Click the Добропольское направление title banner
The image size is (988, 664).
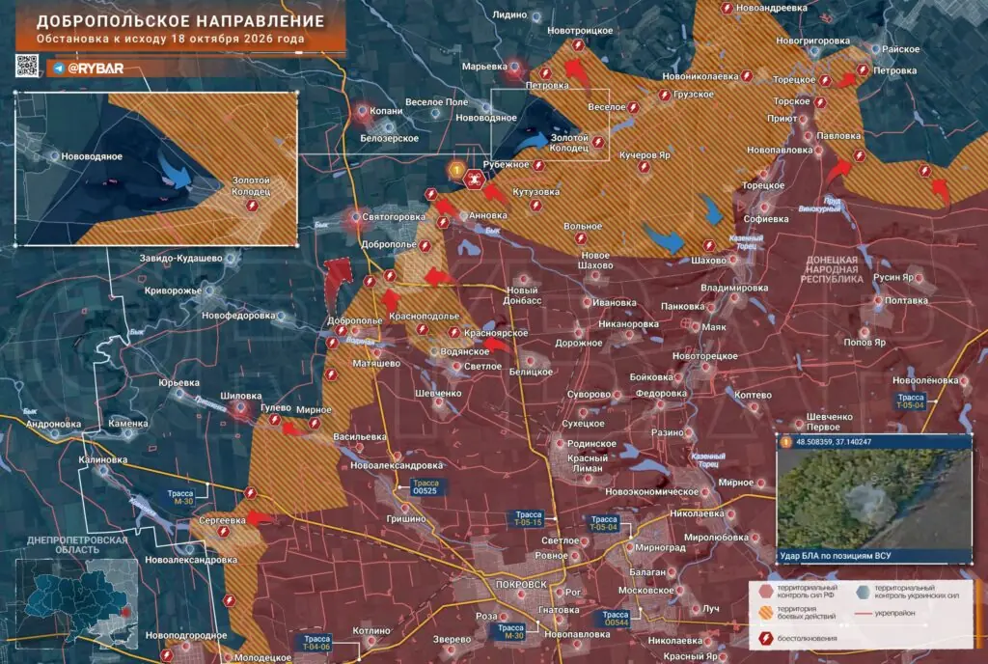(x=180, y=28)
